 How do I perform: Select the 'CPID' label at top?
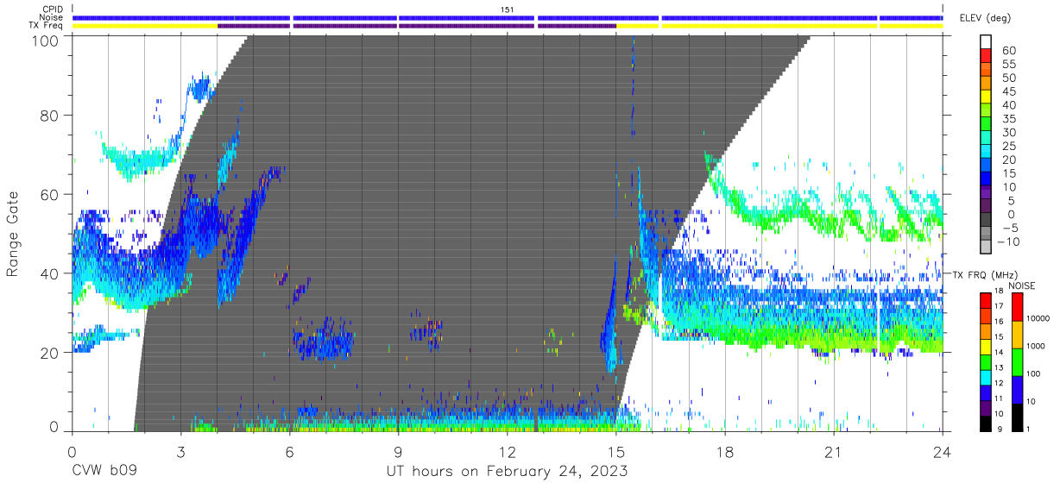[x=53, y=9]
